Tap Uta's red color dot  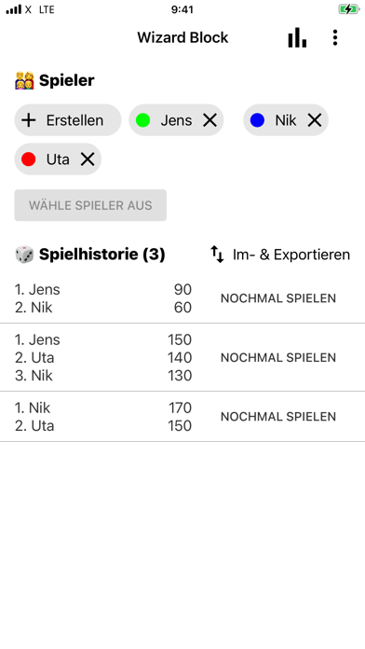click(29, 159)
